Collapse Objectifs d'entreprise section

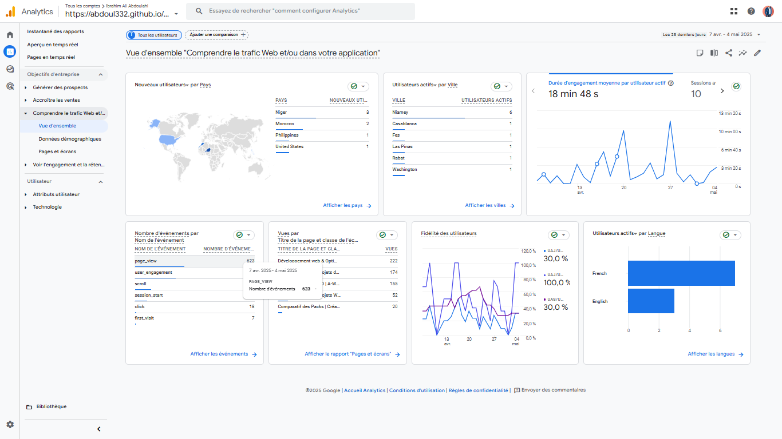point(101,74)
